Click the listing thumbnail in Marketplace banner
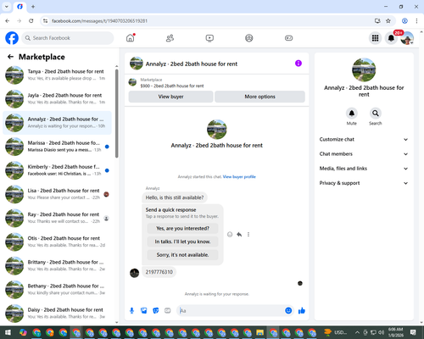The image size is (424, 339). click(132, 82)
